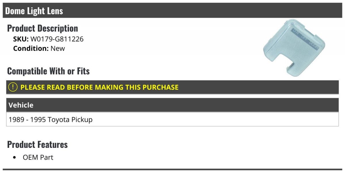Image resolution: width=345 pixels, height=173 pixels.
Task: Click the Compatible With or Fits heading
Action: (x=48, y=71)
